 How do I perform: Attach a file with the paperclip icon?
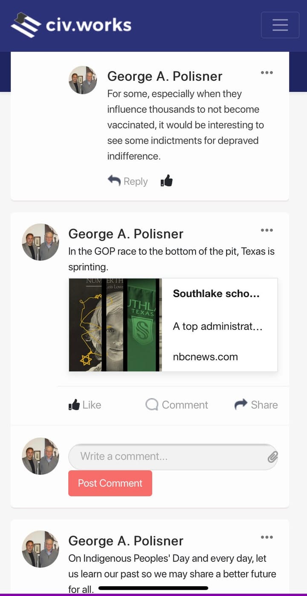[x=272, y=457]
